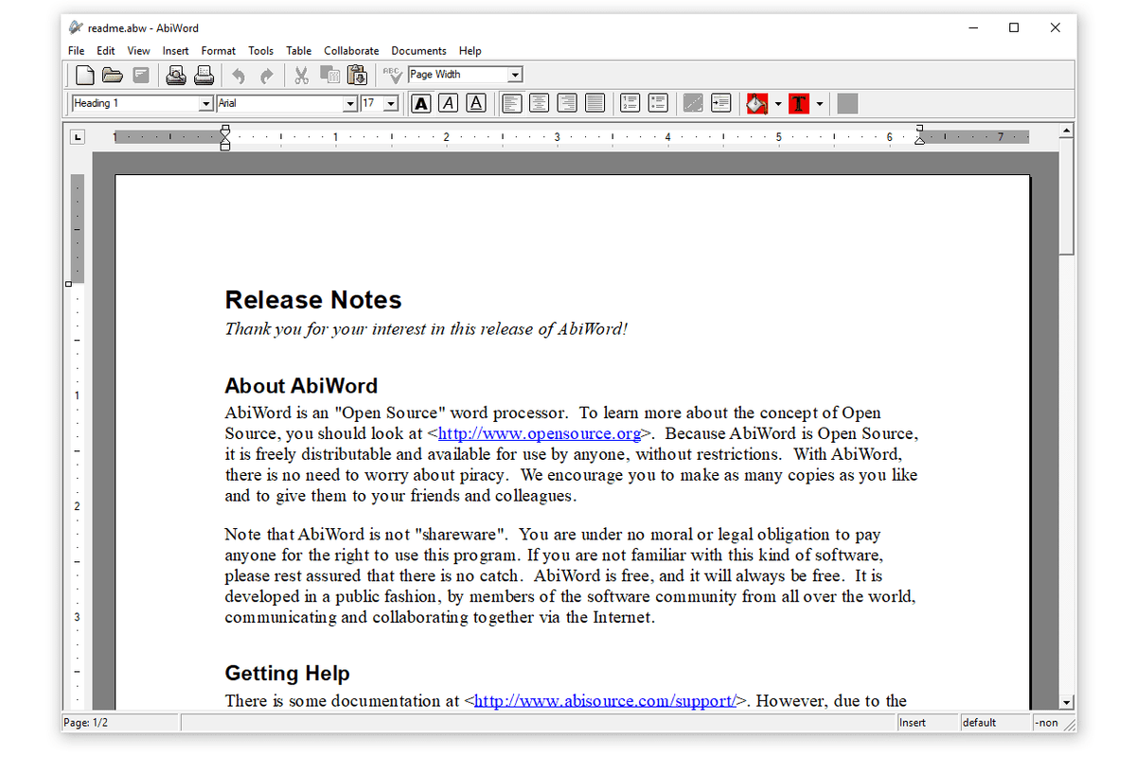Open the Collaborate menu
1136x757 pixels.
click(351, 50)
